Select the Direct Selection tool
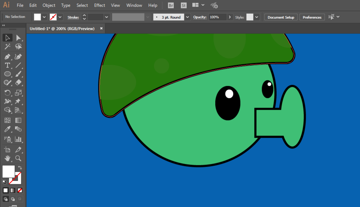The width and height of the screenshot is (360, 207). point(18,38)
